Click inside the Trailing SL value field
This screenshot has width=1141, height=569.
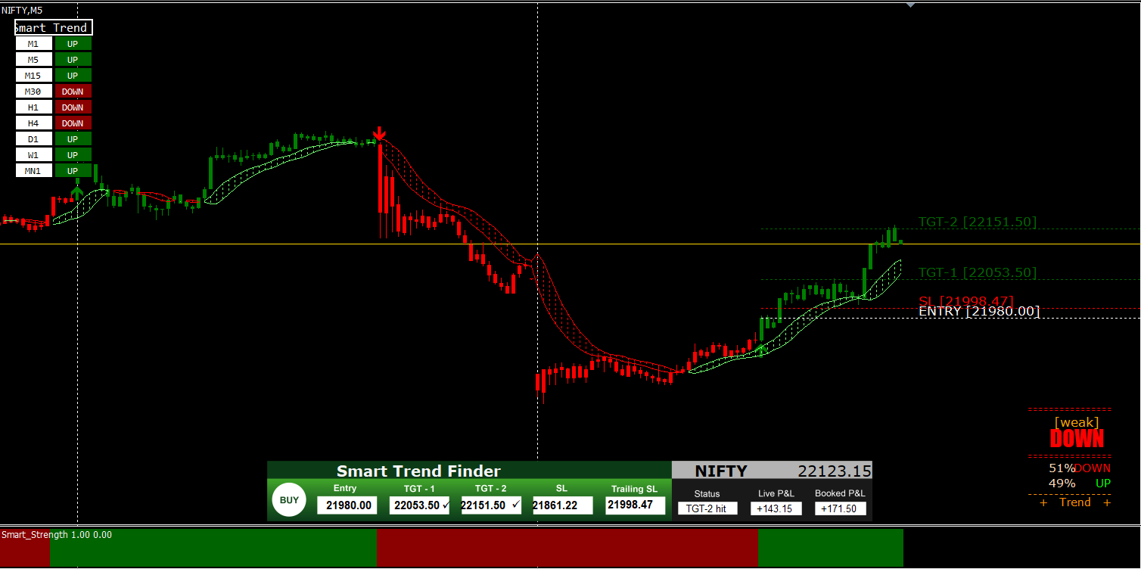tap(634, 505)
